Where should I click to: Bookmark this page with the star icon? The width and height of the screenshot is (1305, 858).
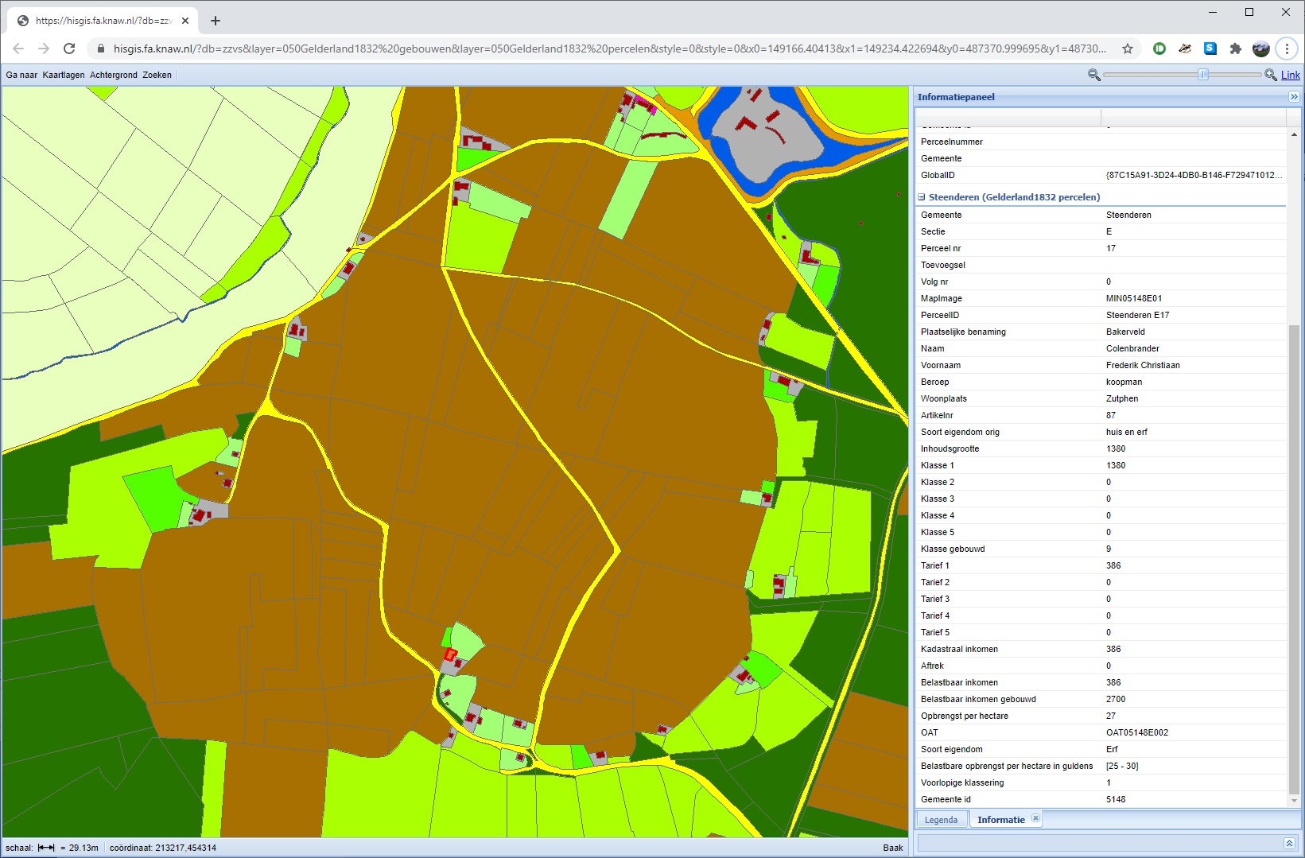point(1128,49)
